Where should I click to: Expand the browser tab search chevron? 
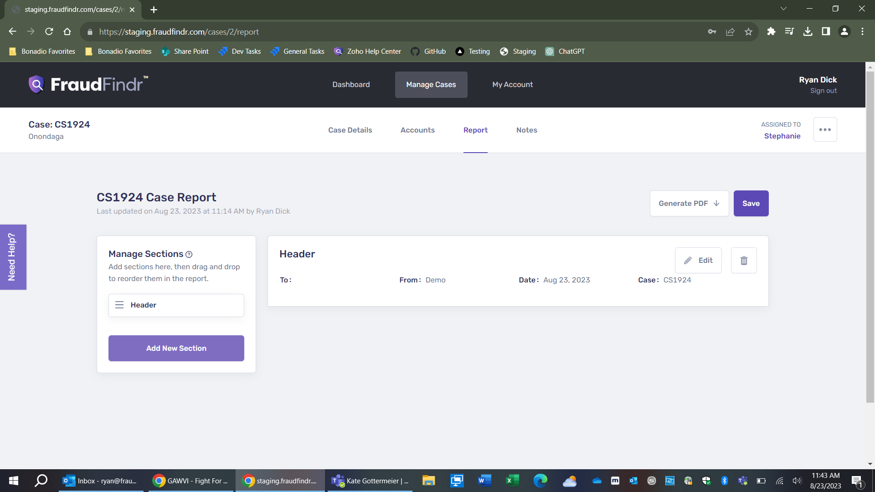click(x=783, y=9)
